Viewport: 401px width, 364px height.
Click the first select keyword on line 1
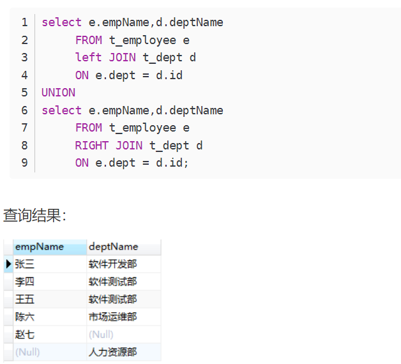61,22
